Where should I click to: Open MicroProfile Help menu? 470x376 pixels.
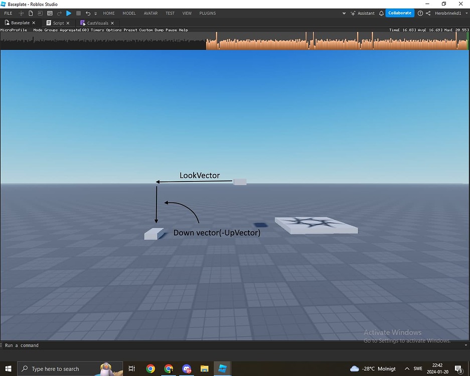pos(184,30)
